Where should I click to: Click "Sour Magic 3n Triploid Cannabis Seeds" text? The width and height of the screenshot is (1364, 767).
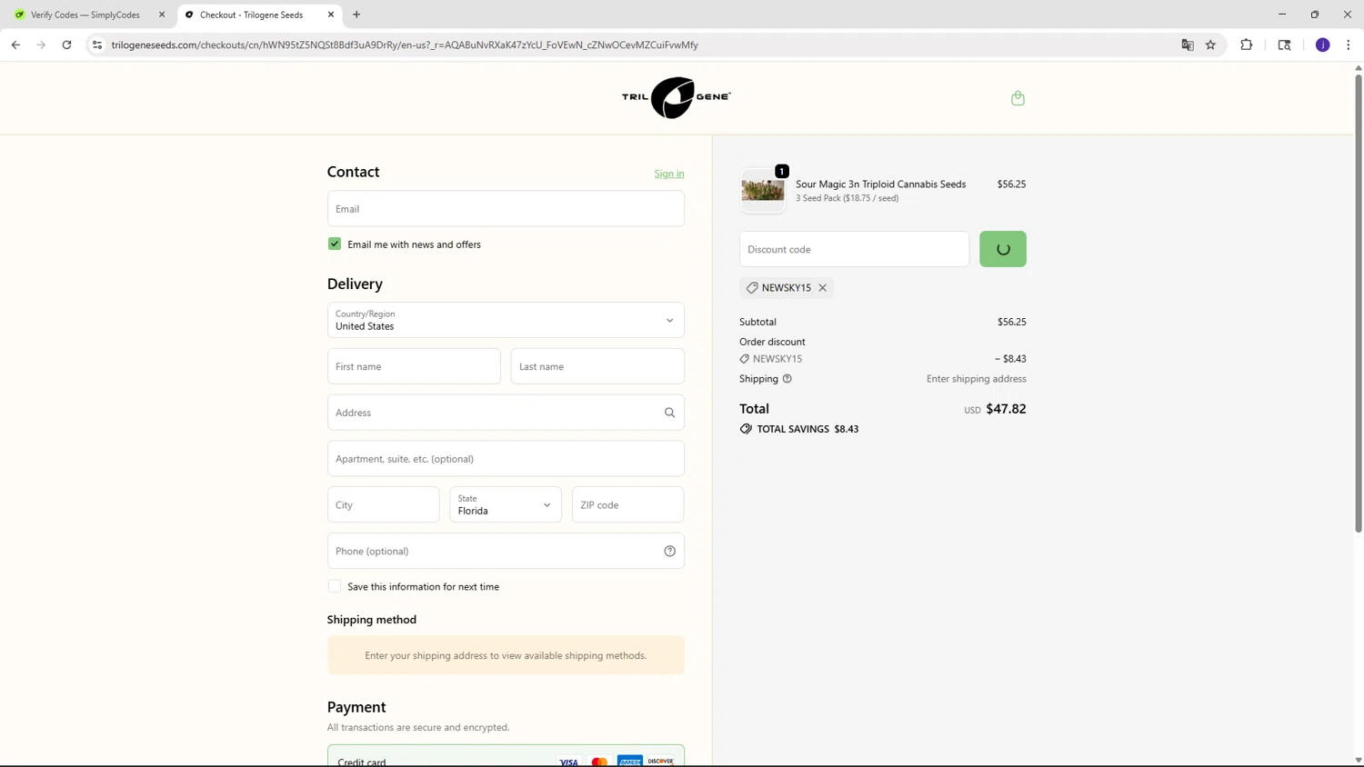point(880,184)
